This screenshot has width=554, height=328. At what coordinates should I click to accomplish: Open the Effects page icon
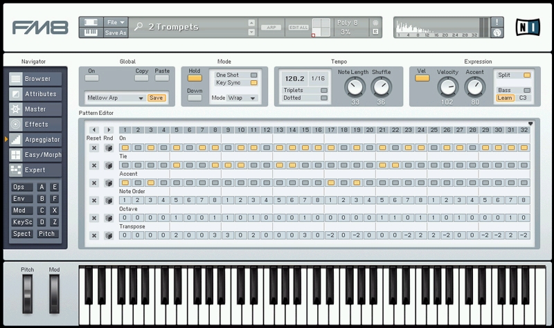pos(15,125)
